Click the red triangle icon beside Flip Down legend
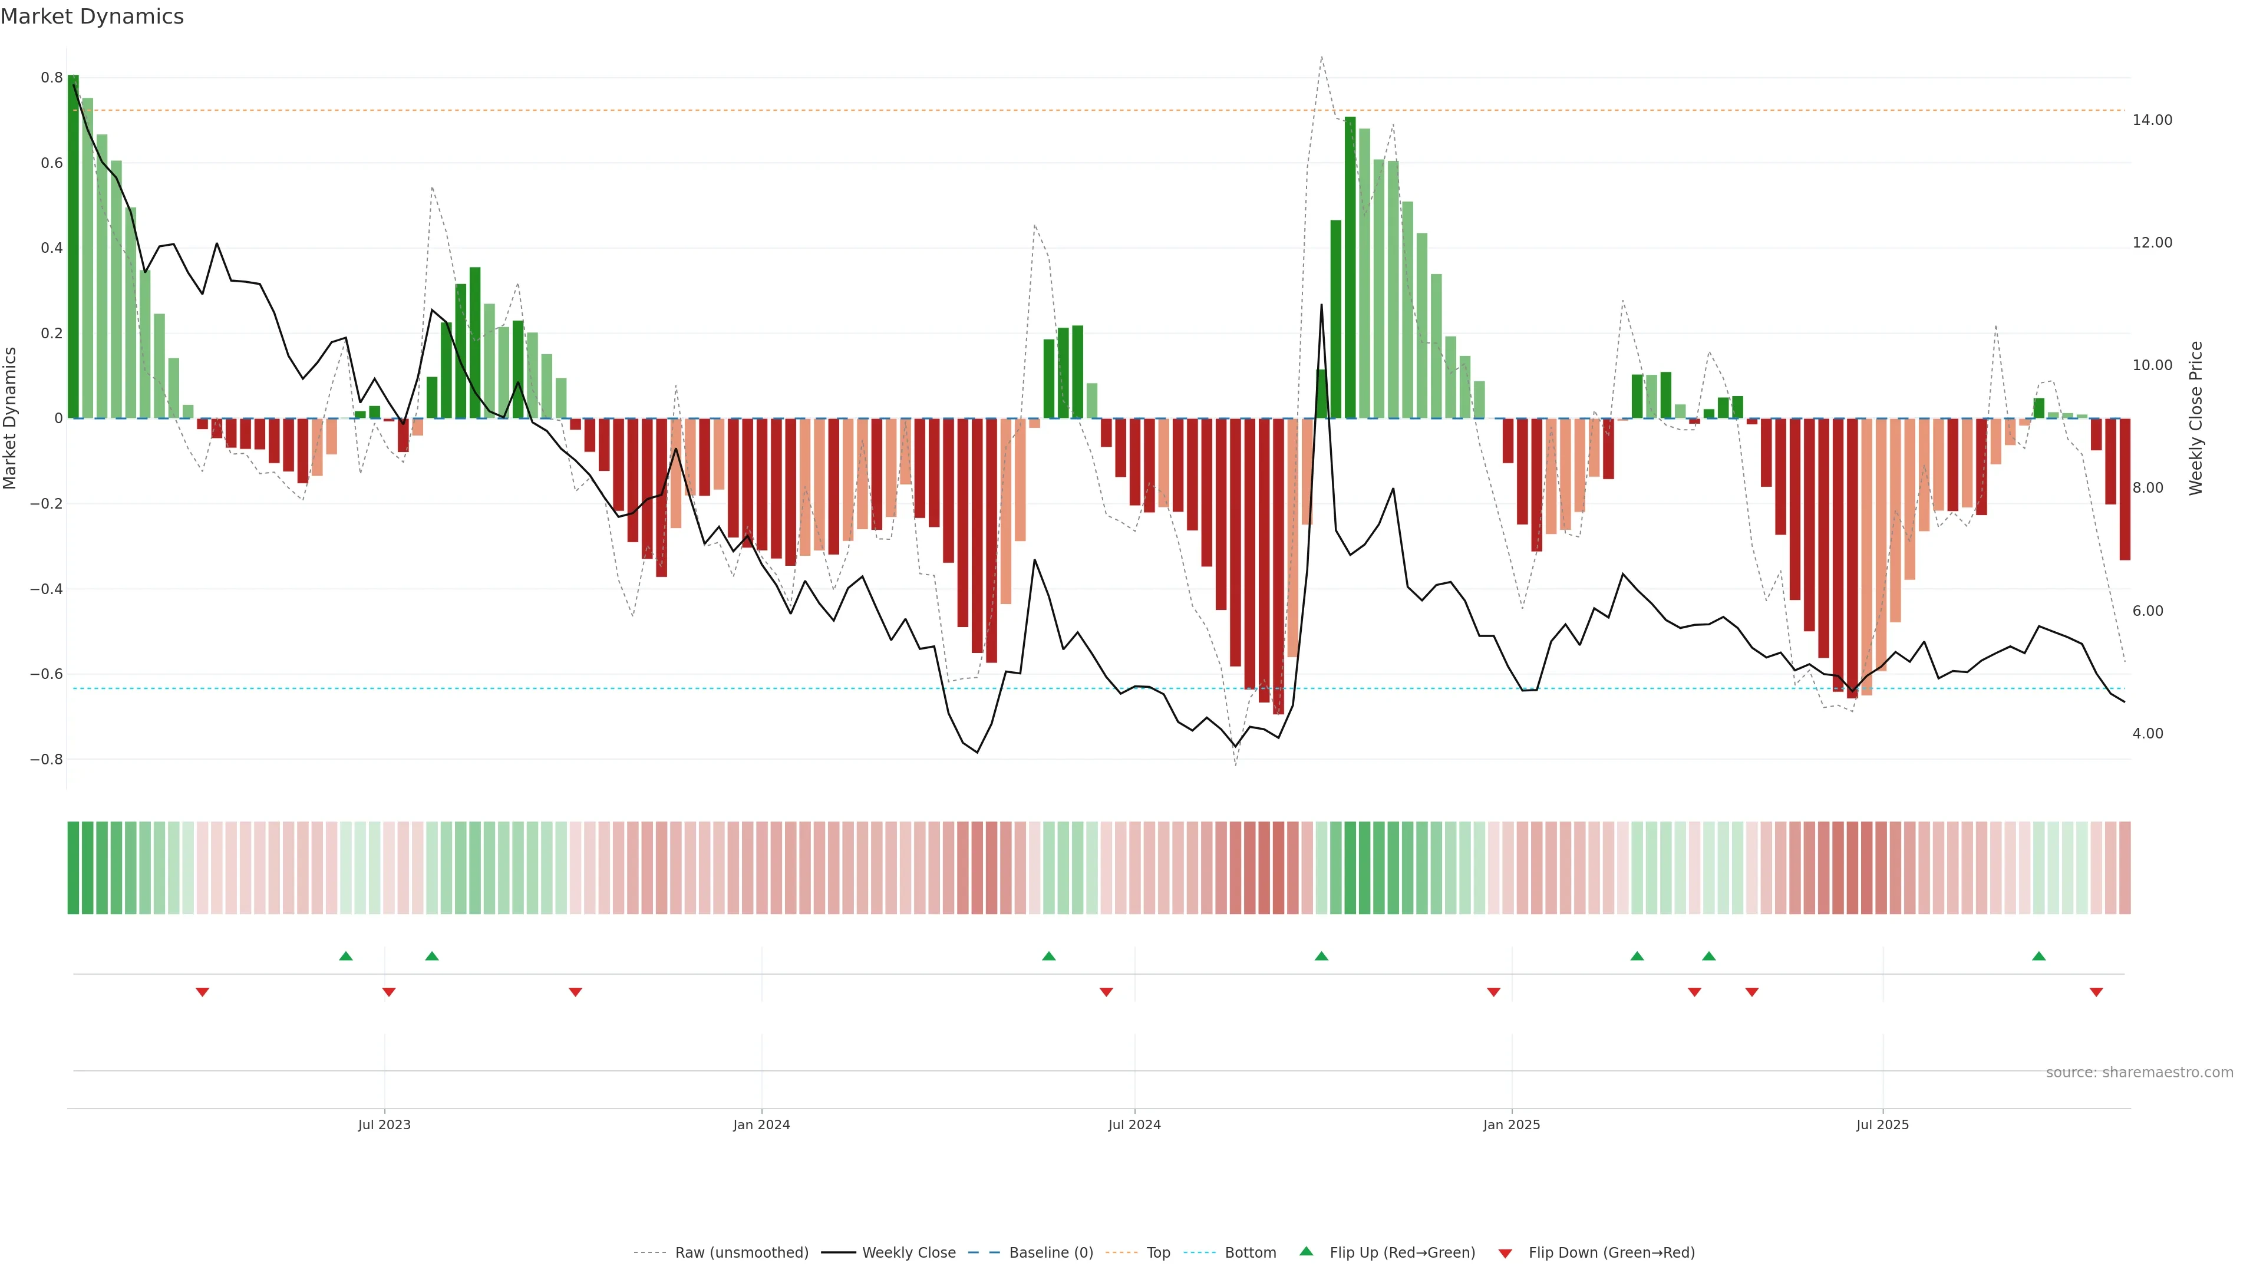The height and width of the screenshot is (1273, 2263). tap(1505, 1253)
